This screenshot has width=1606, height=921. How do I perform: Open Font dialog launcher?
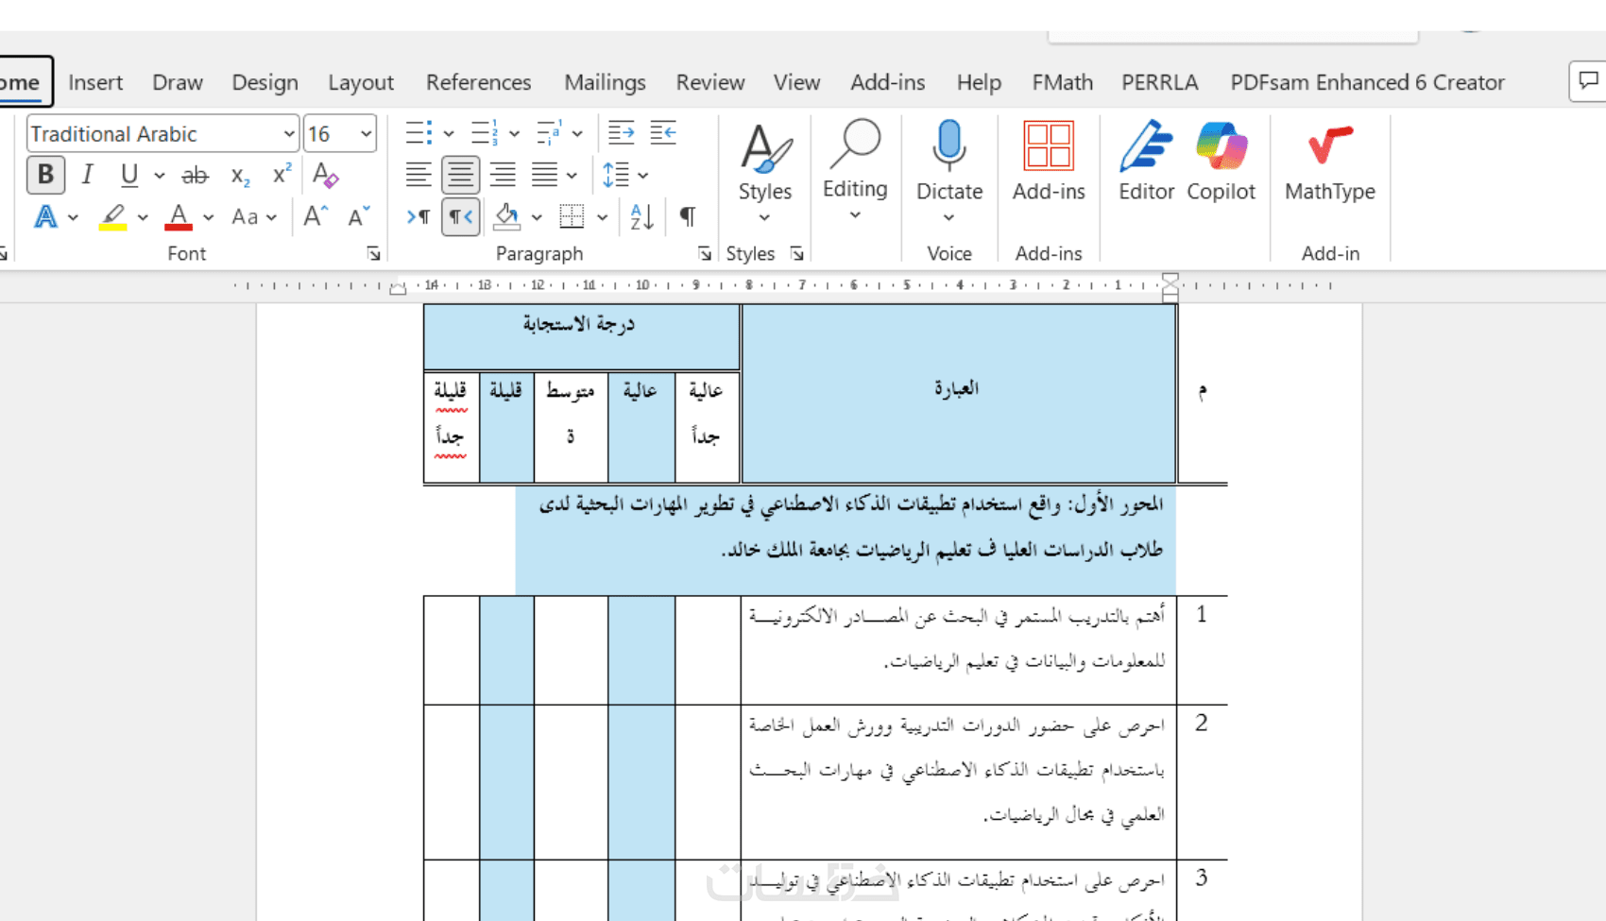pos(374,253)
